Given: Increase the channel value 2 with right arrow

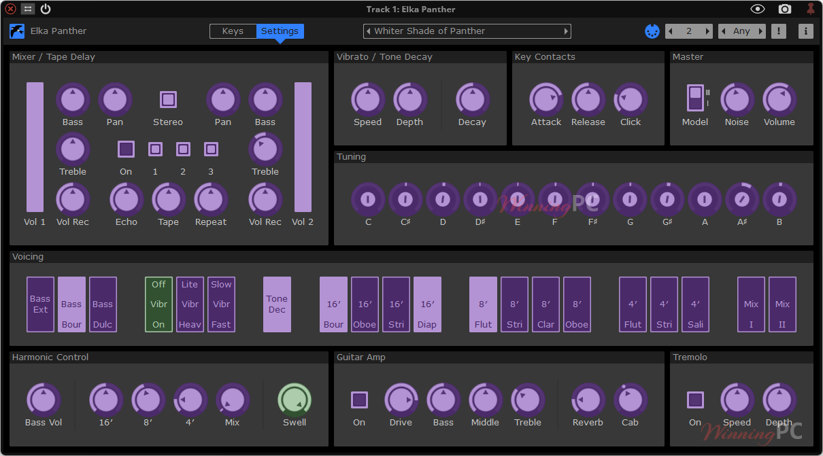Looking at the screenshot, I should 709,31.
